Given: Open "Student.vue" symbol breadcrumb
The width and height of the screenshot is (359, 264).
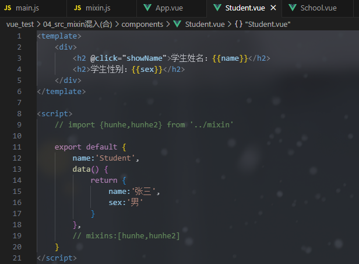Looking at the screenshot, I should tap(268, 25).
